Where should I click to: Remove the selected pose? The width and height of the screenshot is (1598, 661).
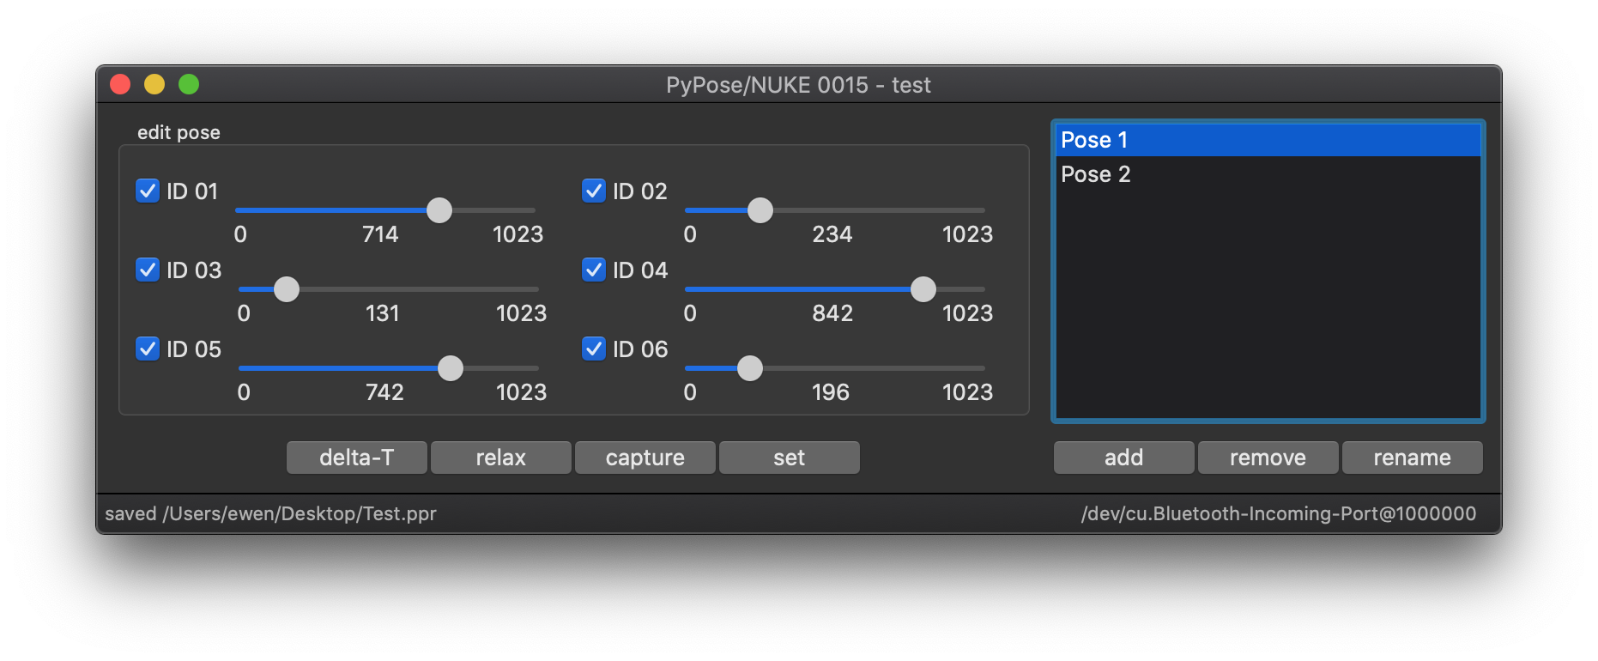[1268, 458]
